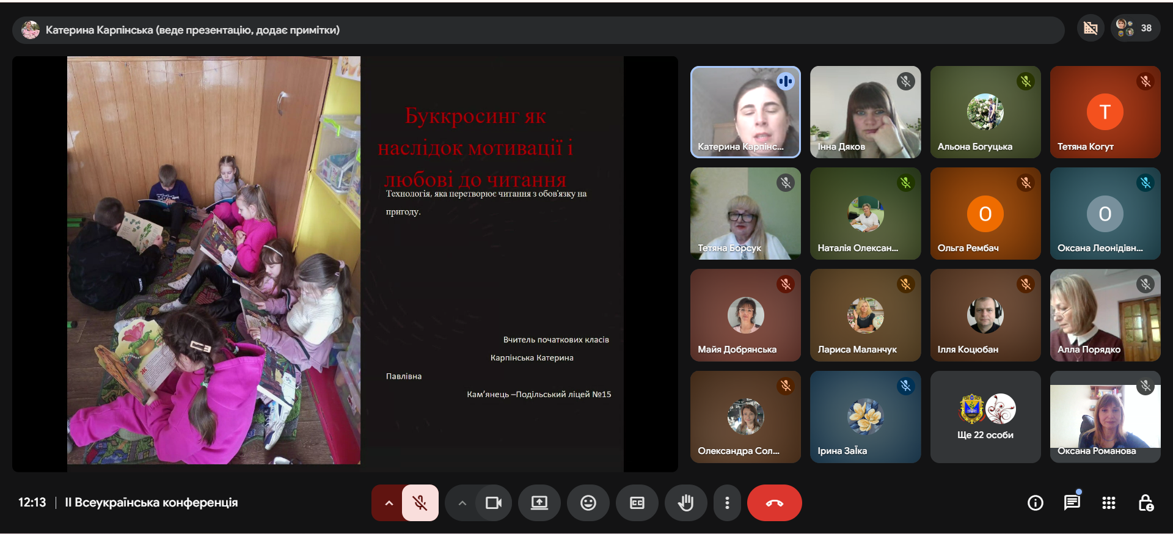Unmute the microphone button
Image resolution: width=1173 pixels, height=534 pixels.
point(420,503)
